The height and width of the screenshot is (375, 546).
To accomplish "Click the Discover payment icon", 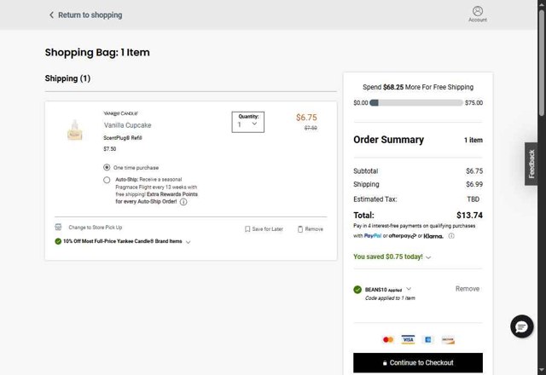I will [448, 339].
